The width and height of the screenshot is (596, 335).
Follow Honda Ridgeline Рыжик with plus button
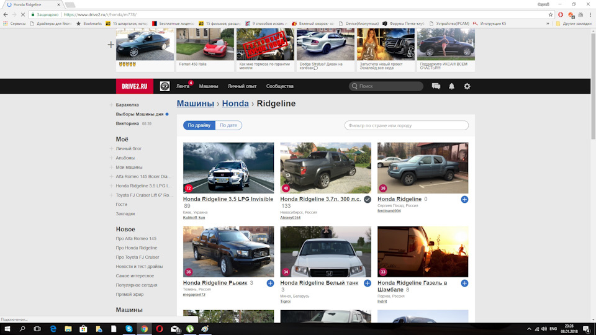(270, 284)
